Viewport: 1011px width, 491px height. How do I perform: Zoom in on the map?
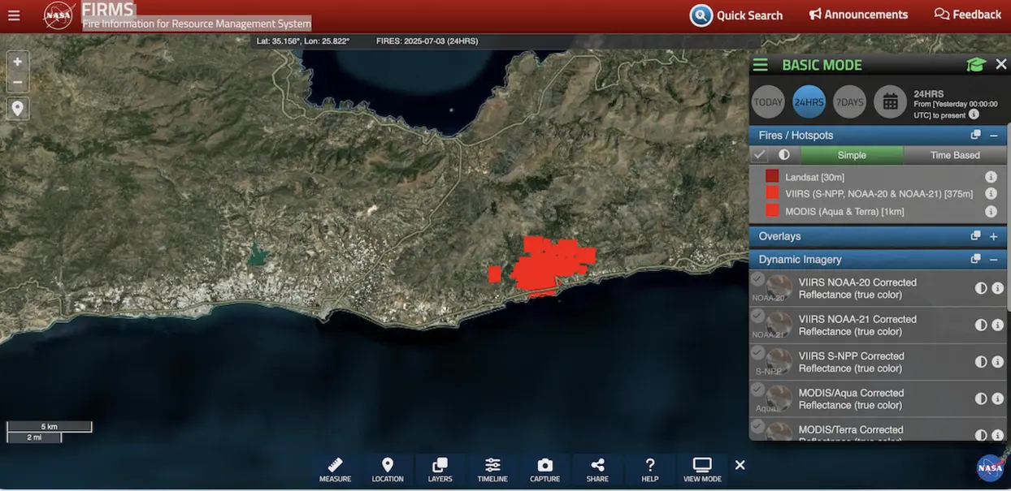(18, 62)
